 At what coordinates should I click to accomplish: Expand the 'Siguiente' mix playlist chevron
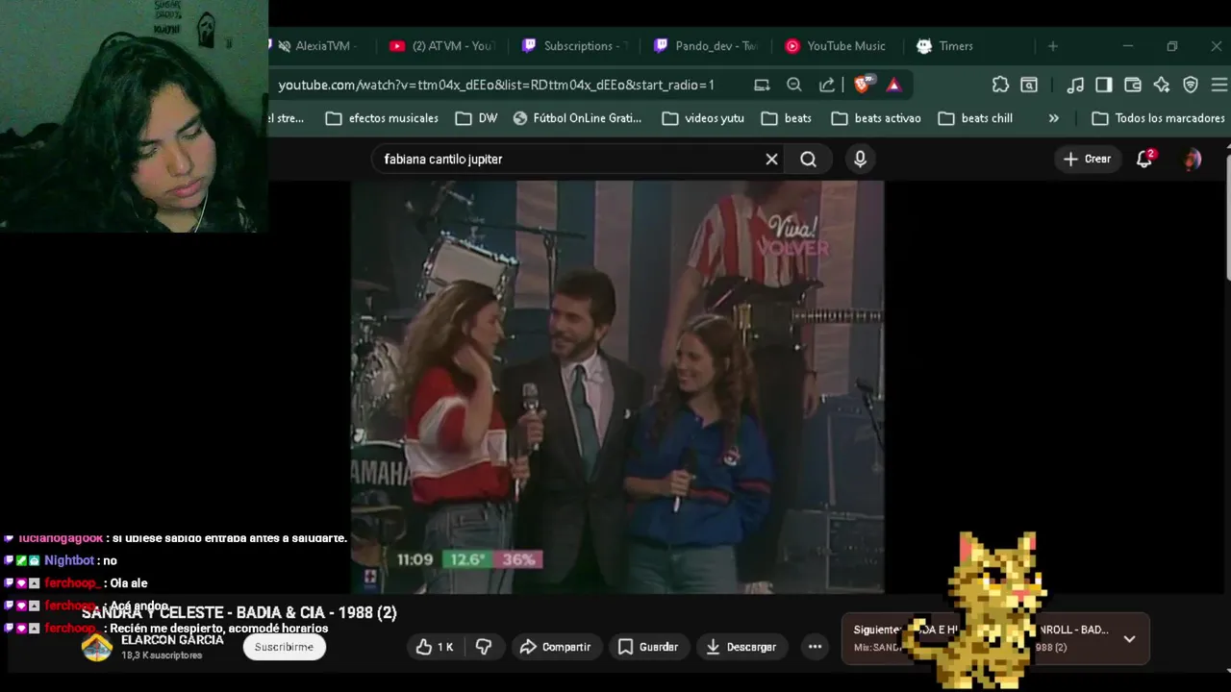pyautogui.click(x=1129, y=638)
